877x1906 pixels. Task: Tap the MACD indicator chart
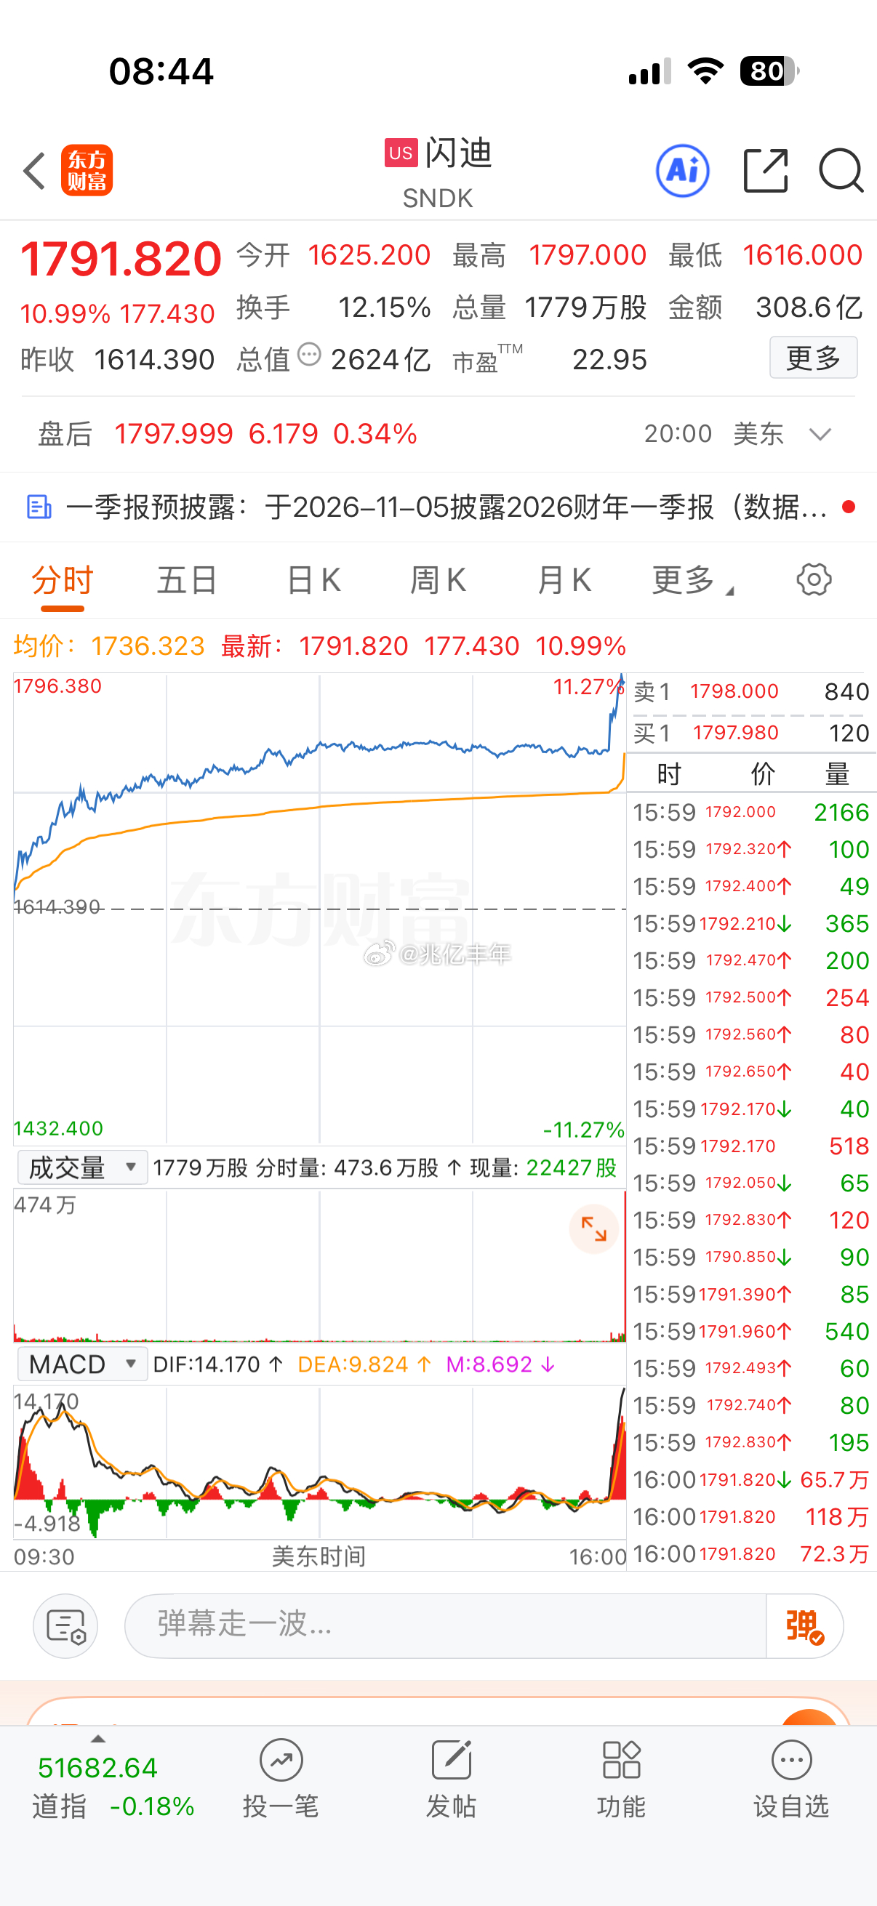coord(320,1462)
